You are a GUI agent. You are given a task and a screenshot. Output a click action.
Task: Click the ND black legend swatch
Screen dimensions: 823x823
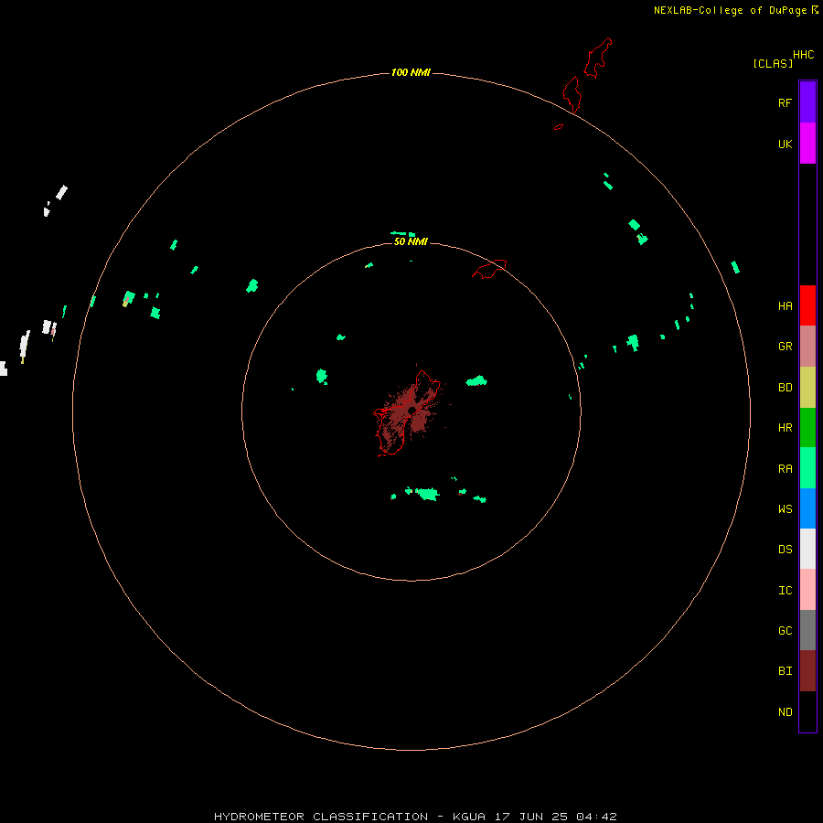click(x=807, y=711)
